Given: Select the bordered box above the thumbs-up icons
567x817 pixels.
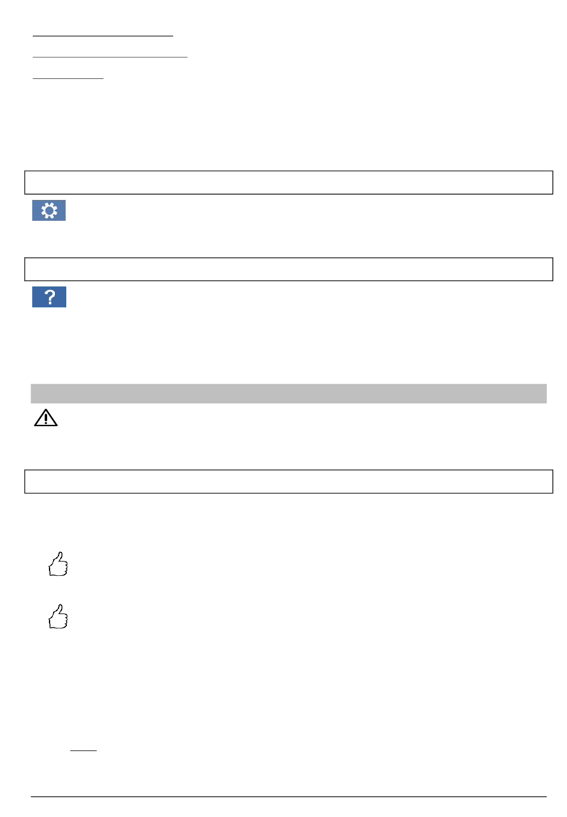Looking at the screenshot, I should click(288, 482).
